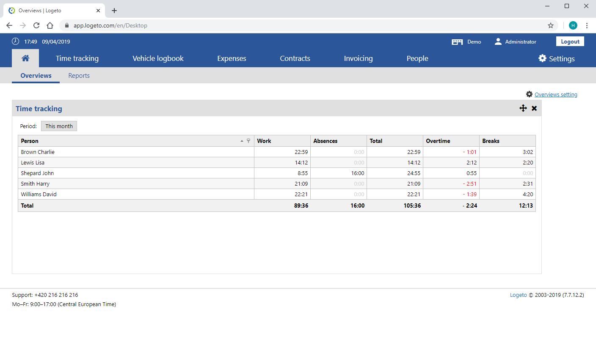Click the move arrows icon on Time tracking panel
Viewport: 596px width, 337px height.
523,108
